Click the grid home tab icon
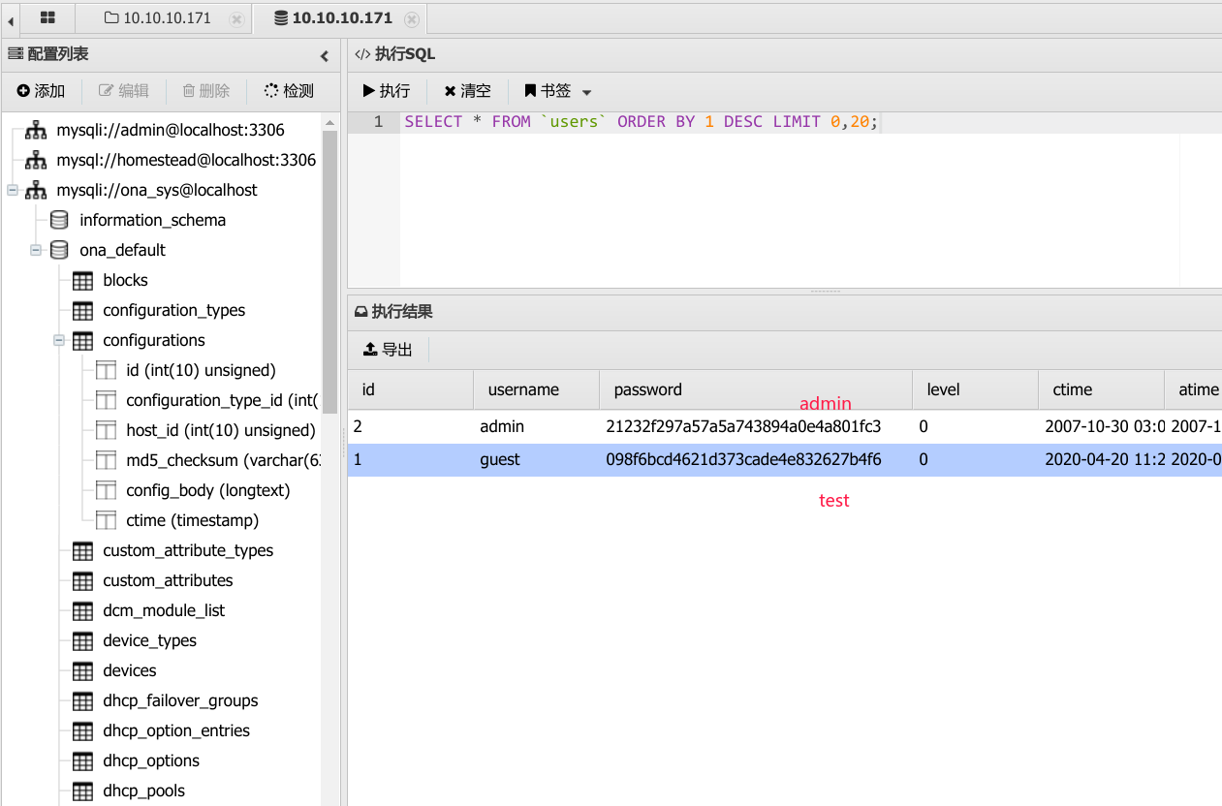 pyautogui.click(x=47, y=17)
